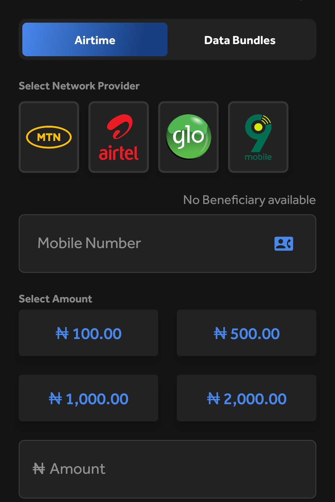Focus the custom Amount input field
Screen dimensions: 335x502
167,469
